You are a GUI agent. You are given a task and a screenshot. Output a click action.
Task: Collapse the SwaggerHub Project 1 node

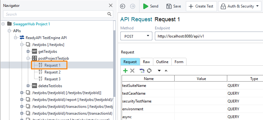(x=3, y=24)
